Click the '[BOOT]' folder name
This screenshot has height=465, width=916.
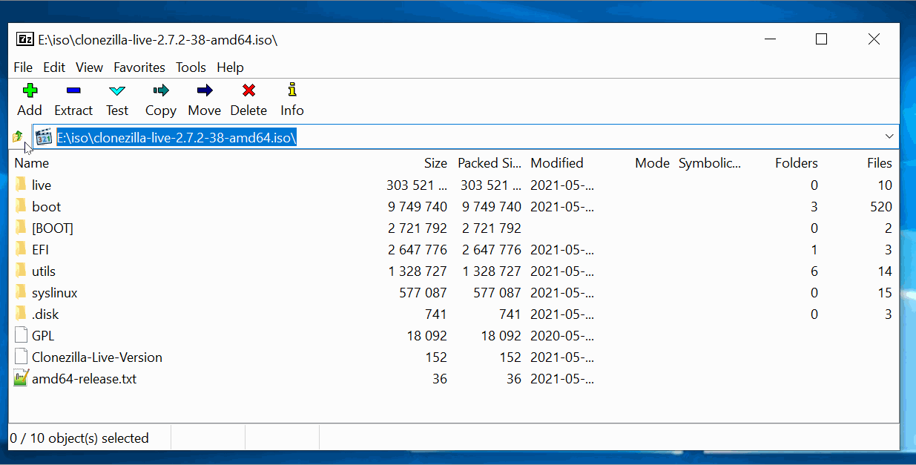point(53,228)
